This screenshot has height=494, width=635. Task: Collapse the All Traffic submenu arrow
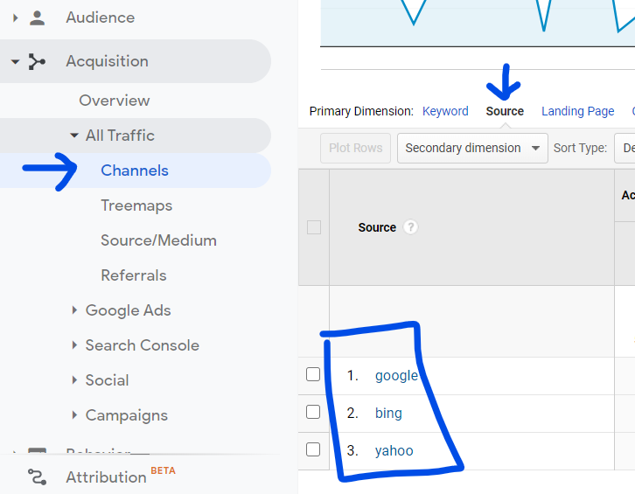click(74, 136)
